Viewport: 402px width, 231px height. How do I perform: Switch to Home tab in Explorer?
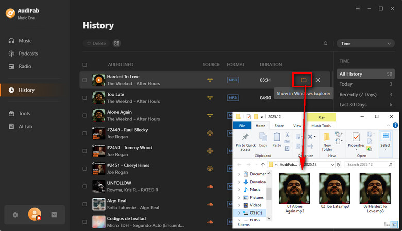(x=260, y=126)
